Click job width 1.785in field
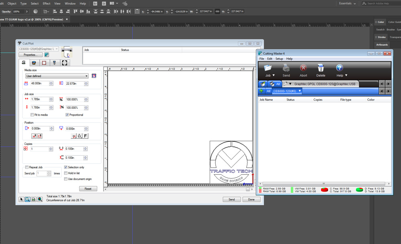Image resolution: width=401 pixels, height=244 pixels. pos(40,99)
